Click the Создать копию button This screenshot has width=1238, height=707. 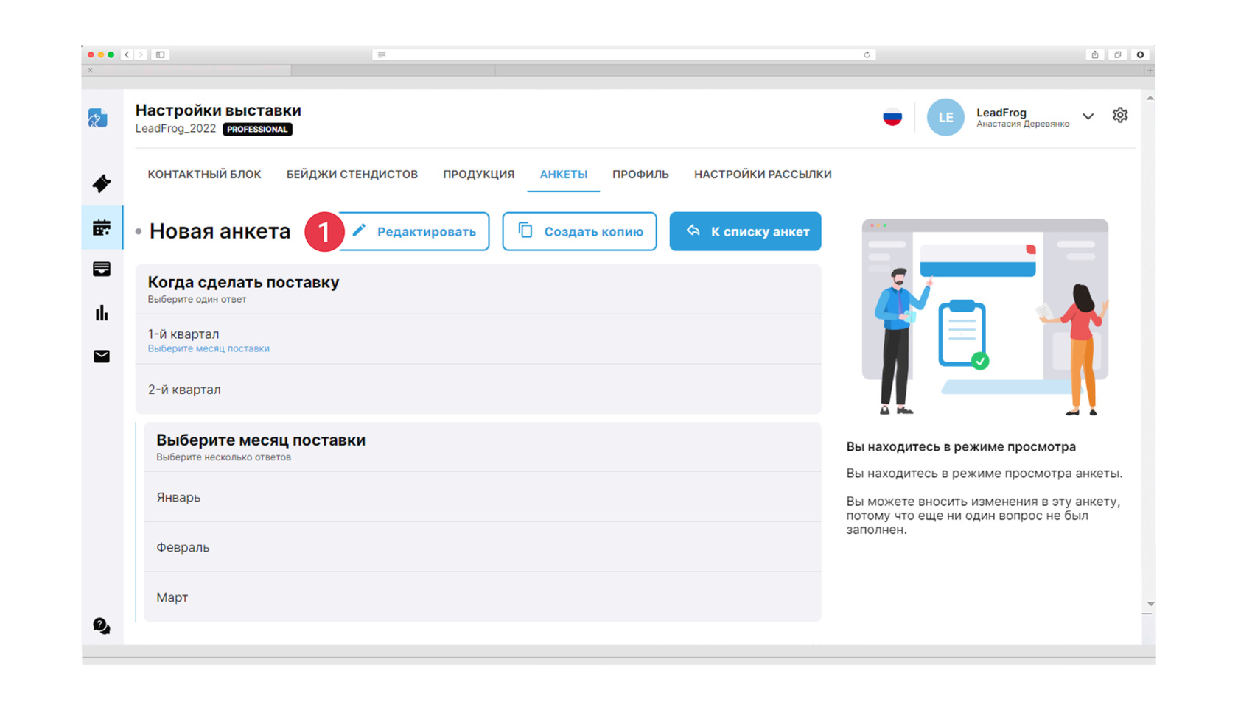[579, 231]
